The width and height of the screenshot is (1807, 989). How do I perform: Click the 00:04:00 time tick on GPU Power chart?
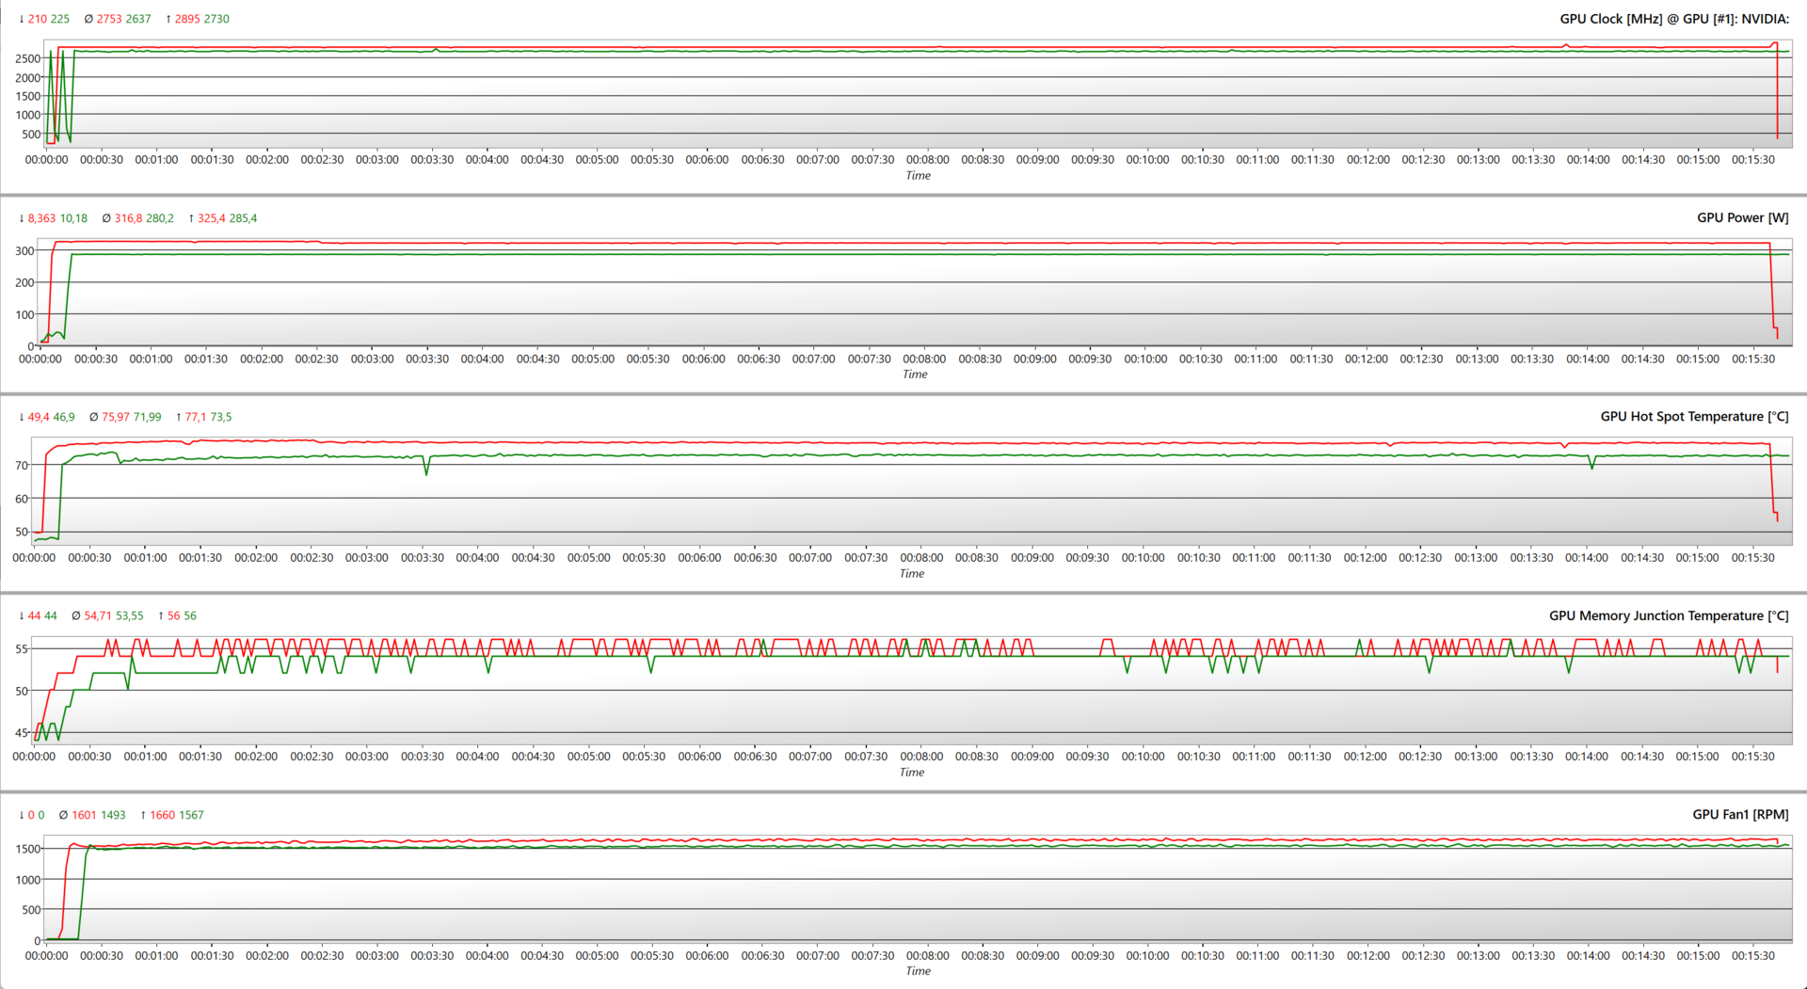(483, 359)
